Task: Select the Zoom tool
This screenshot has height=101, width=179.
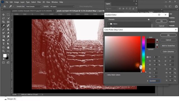Action: coord(3,51)
